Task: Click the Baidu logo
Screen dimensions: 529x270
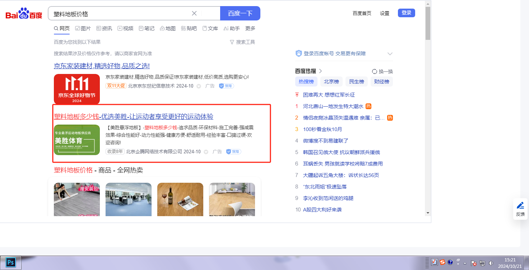Action: (x=24, y=14)
